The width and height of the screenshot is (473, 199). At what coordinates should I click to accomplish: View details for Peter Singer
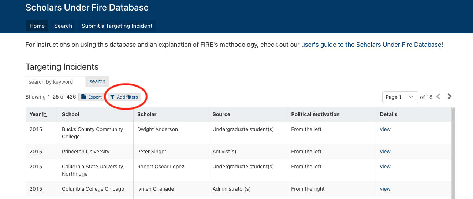tap(385, 152)
